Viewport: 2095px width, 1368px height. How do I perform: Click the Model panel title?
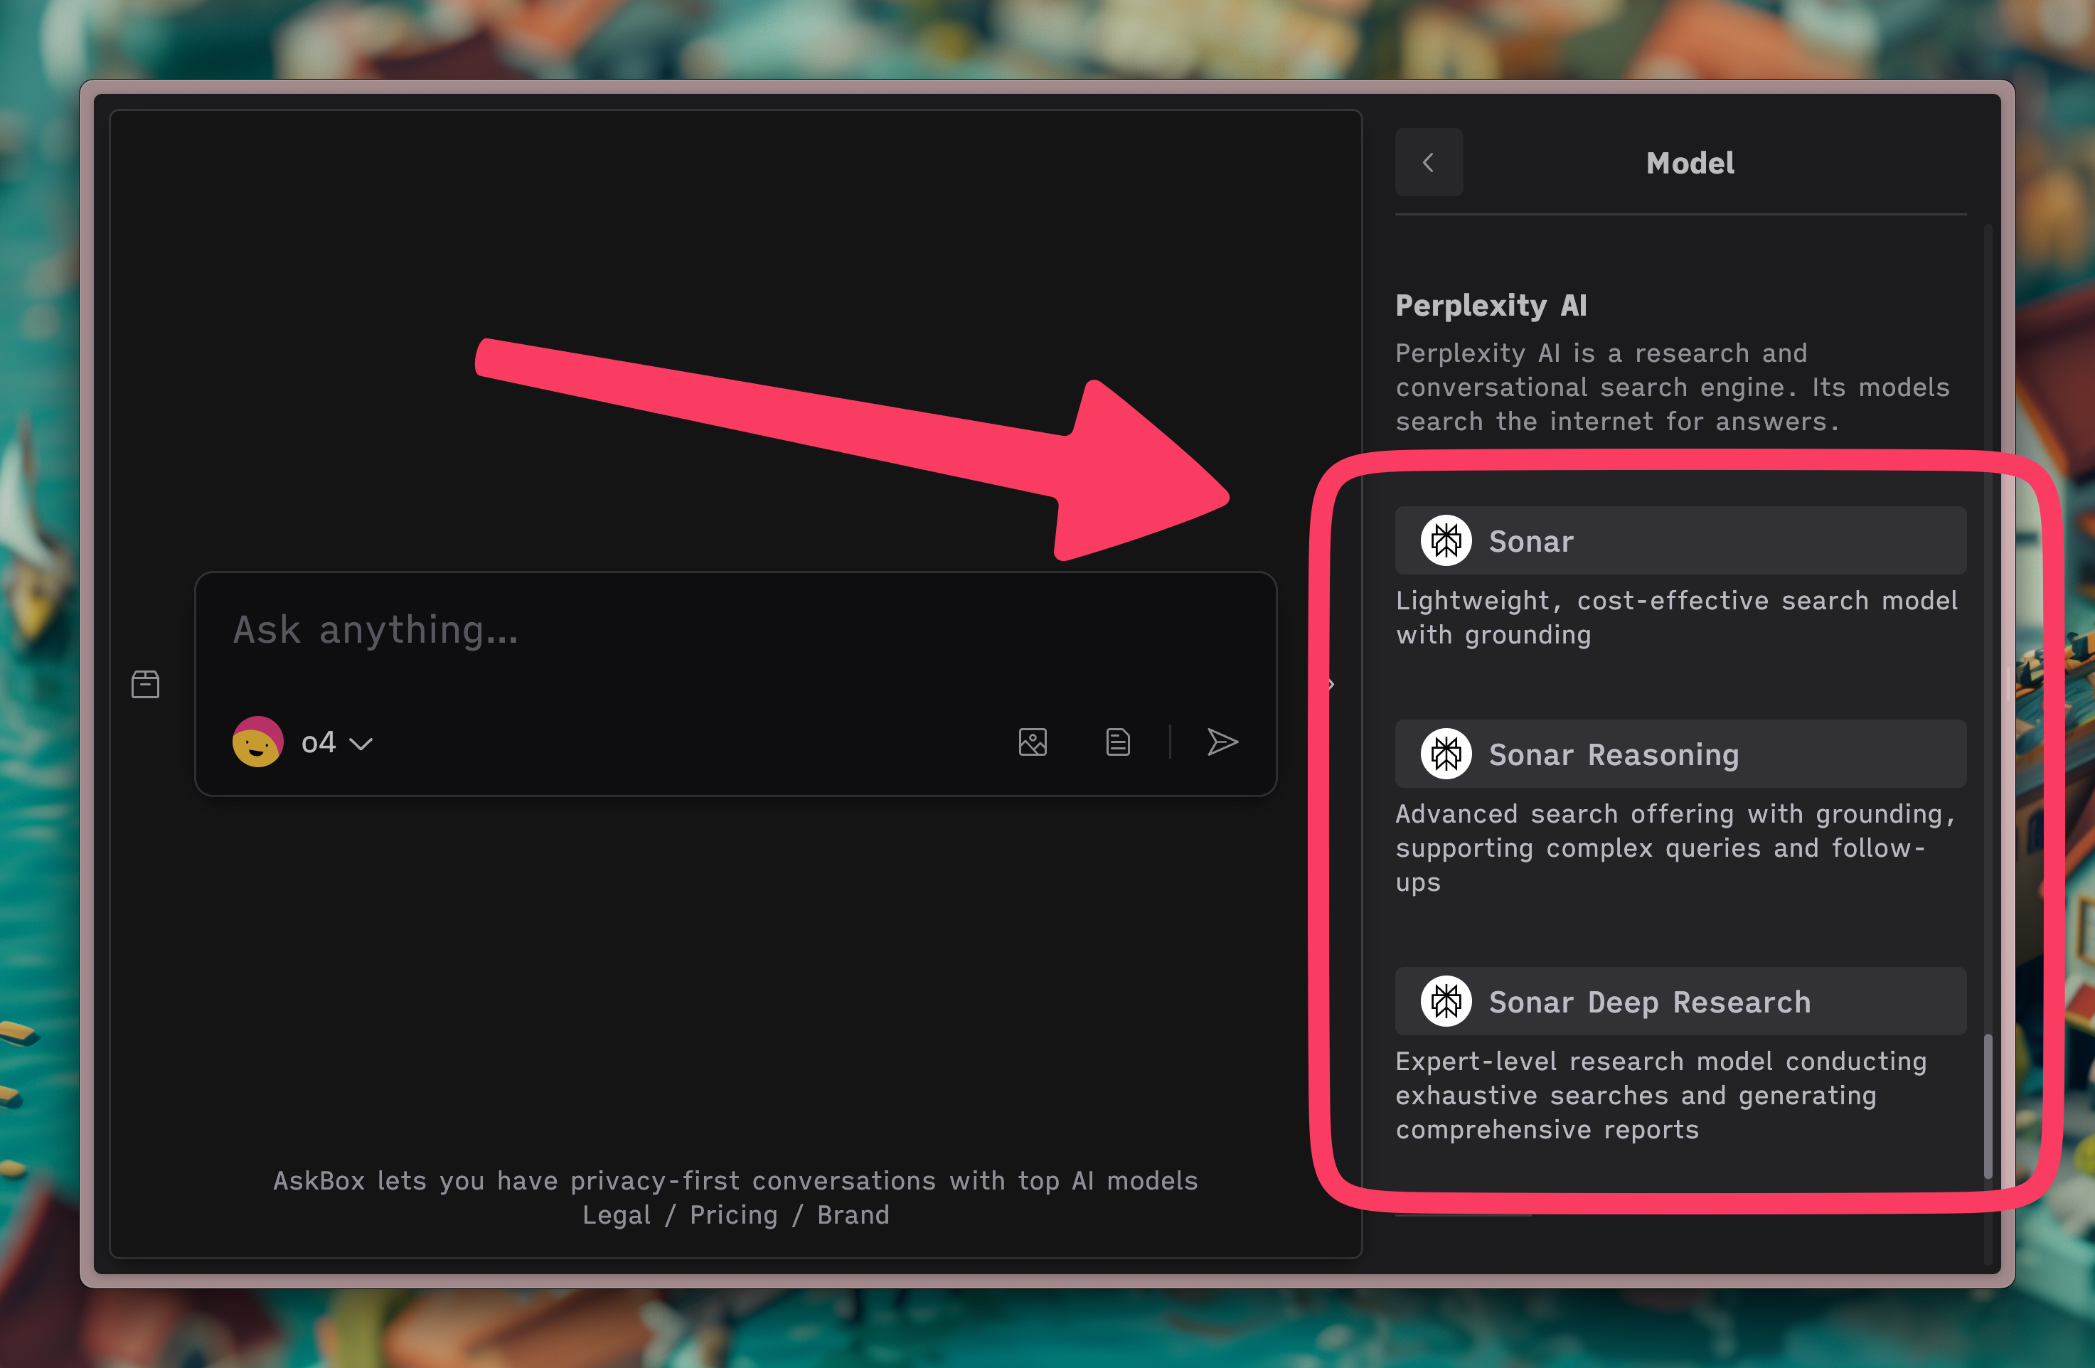(x=1690, y=163)
